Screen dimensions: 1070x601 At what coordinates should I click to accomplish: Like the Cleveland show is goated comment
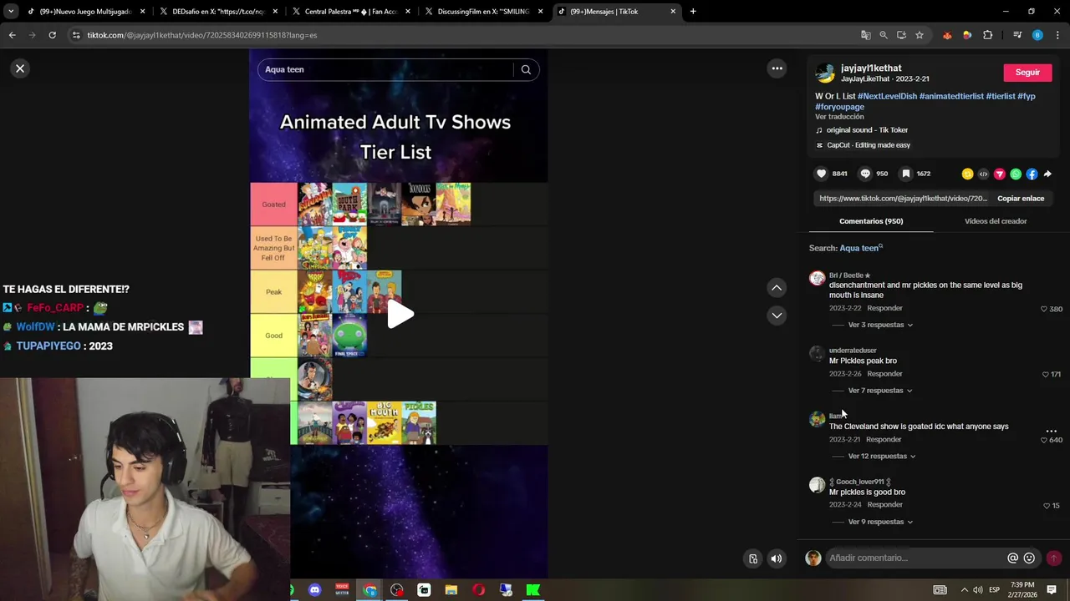coord(1043,440)
